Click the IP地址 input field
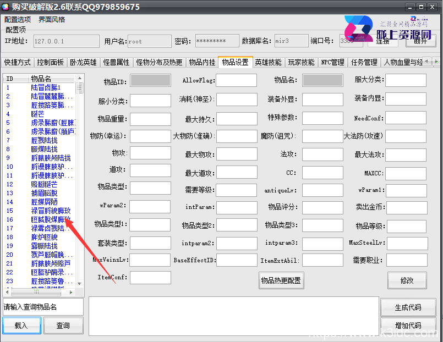Viewport: 443px width, 342px height. (67, 41)
